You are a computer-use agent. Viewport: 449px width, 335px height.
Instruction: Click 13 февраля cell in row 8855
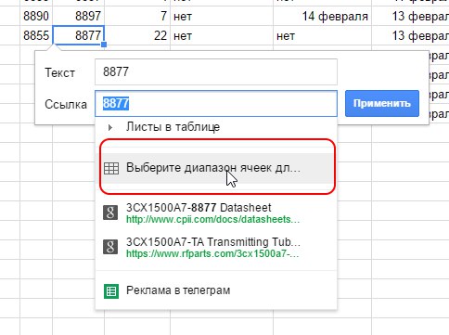coord(410,35)
